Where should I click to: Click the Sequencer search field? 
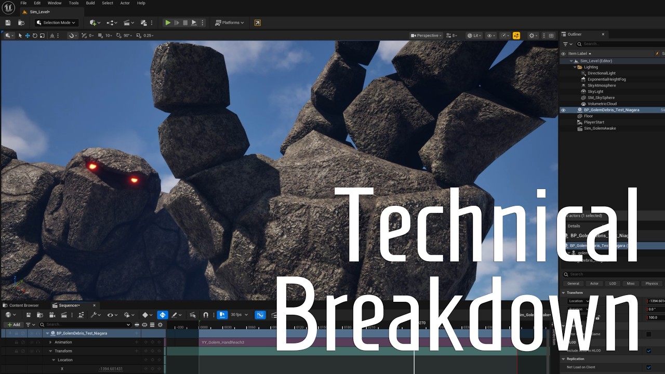(x=85, y=325)
